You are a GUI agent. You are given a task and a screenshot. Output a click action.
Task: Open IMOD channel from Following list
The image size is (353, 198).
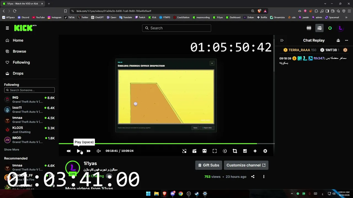[x=30, y=140]
